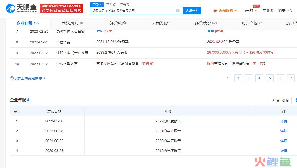
Task: Open the Tianyancha logo homepage link
Action: pos(21,8)
